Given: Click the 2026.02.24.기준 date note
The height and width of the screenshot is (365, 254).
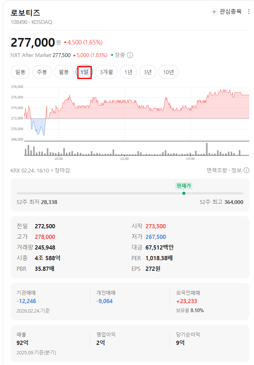Looking at the screenshot, I should click(33, 311).
